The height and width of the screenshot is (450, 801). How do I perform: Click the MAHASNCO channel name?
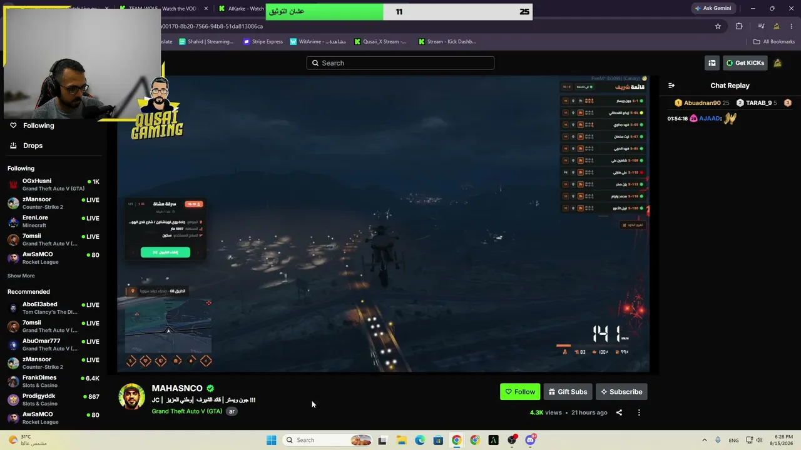pyautogui.click(x=177, y=388)
